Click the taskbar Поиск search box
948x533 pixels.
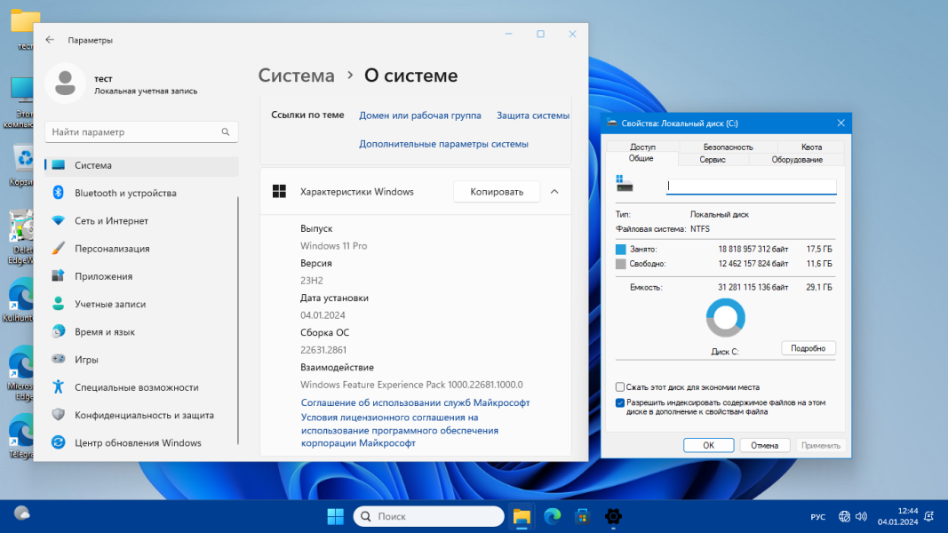pyautogui.click(x=428, y=516)
